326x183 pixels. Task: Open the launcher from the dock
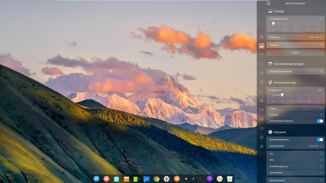click(x=96, y=179)
